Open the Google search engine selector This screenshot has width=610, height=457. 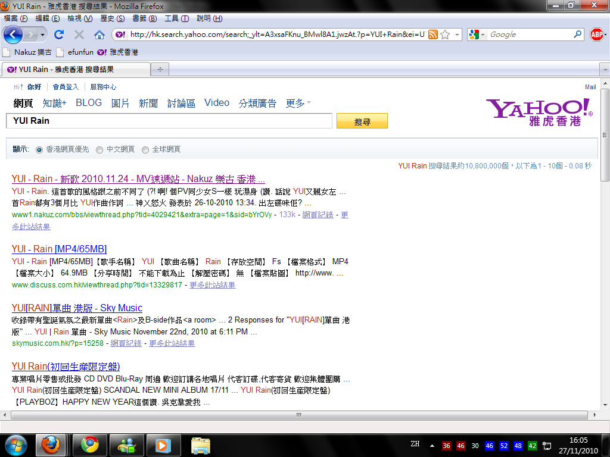pos(477,35)
